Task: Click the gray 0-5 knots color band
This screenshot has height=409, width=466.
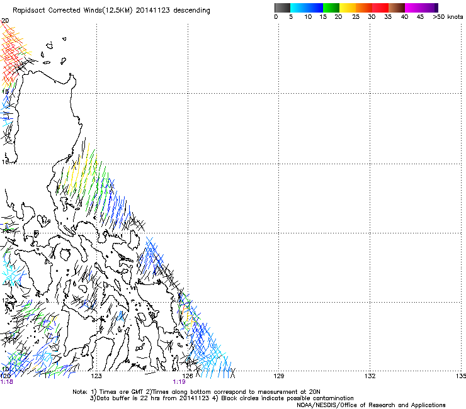Action: [282, 8]
